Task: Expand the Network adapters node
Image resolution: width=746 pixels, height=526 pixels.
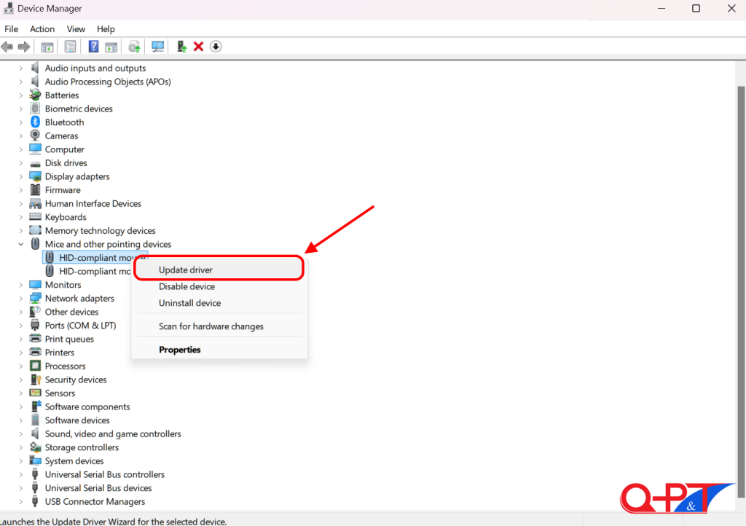Action: tap(21, 299)
